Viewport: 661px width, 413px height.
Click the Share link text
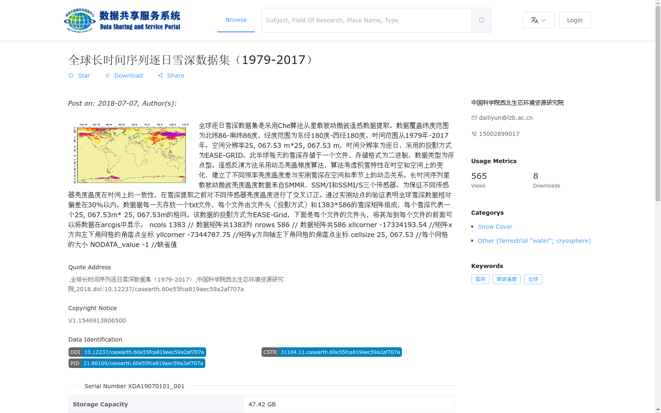tap(176, 76)
